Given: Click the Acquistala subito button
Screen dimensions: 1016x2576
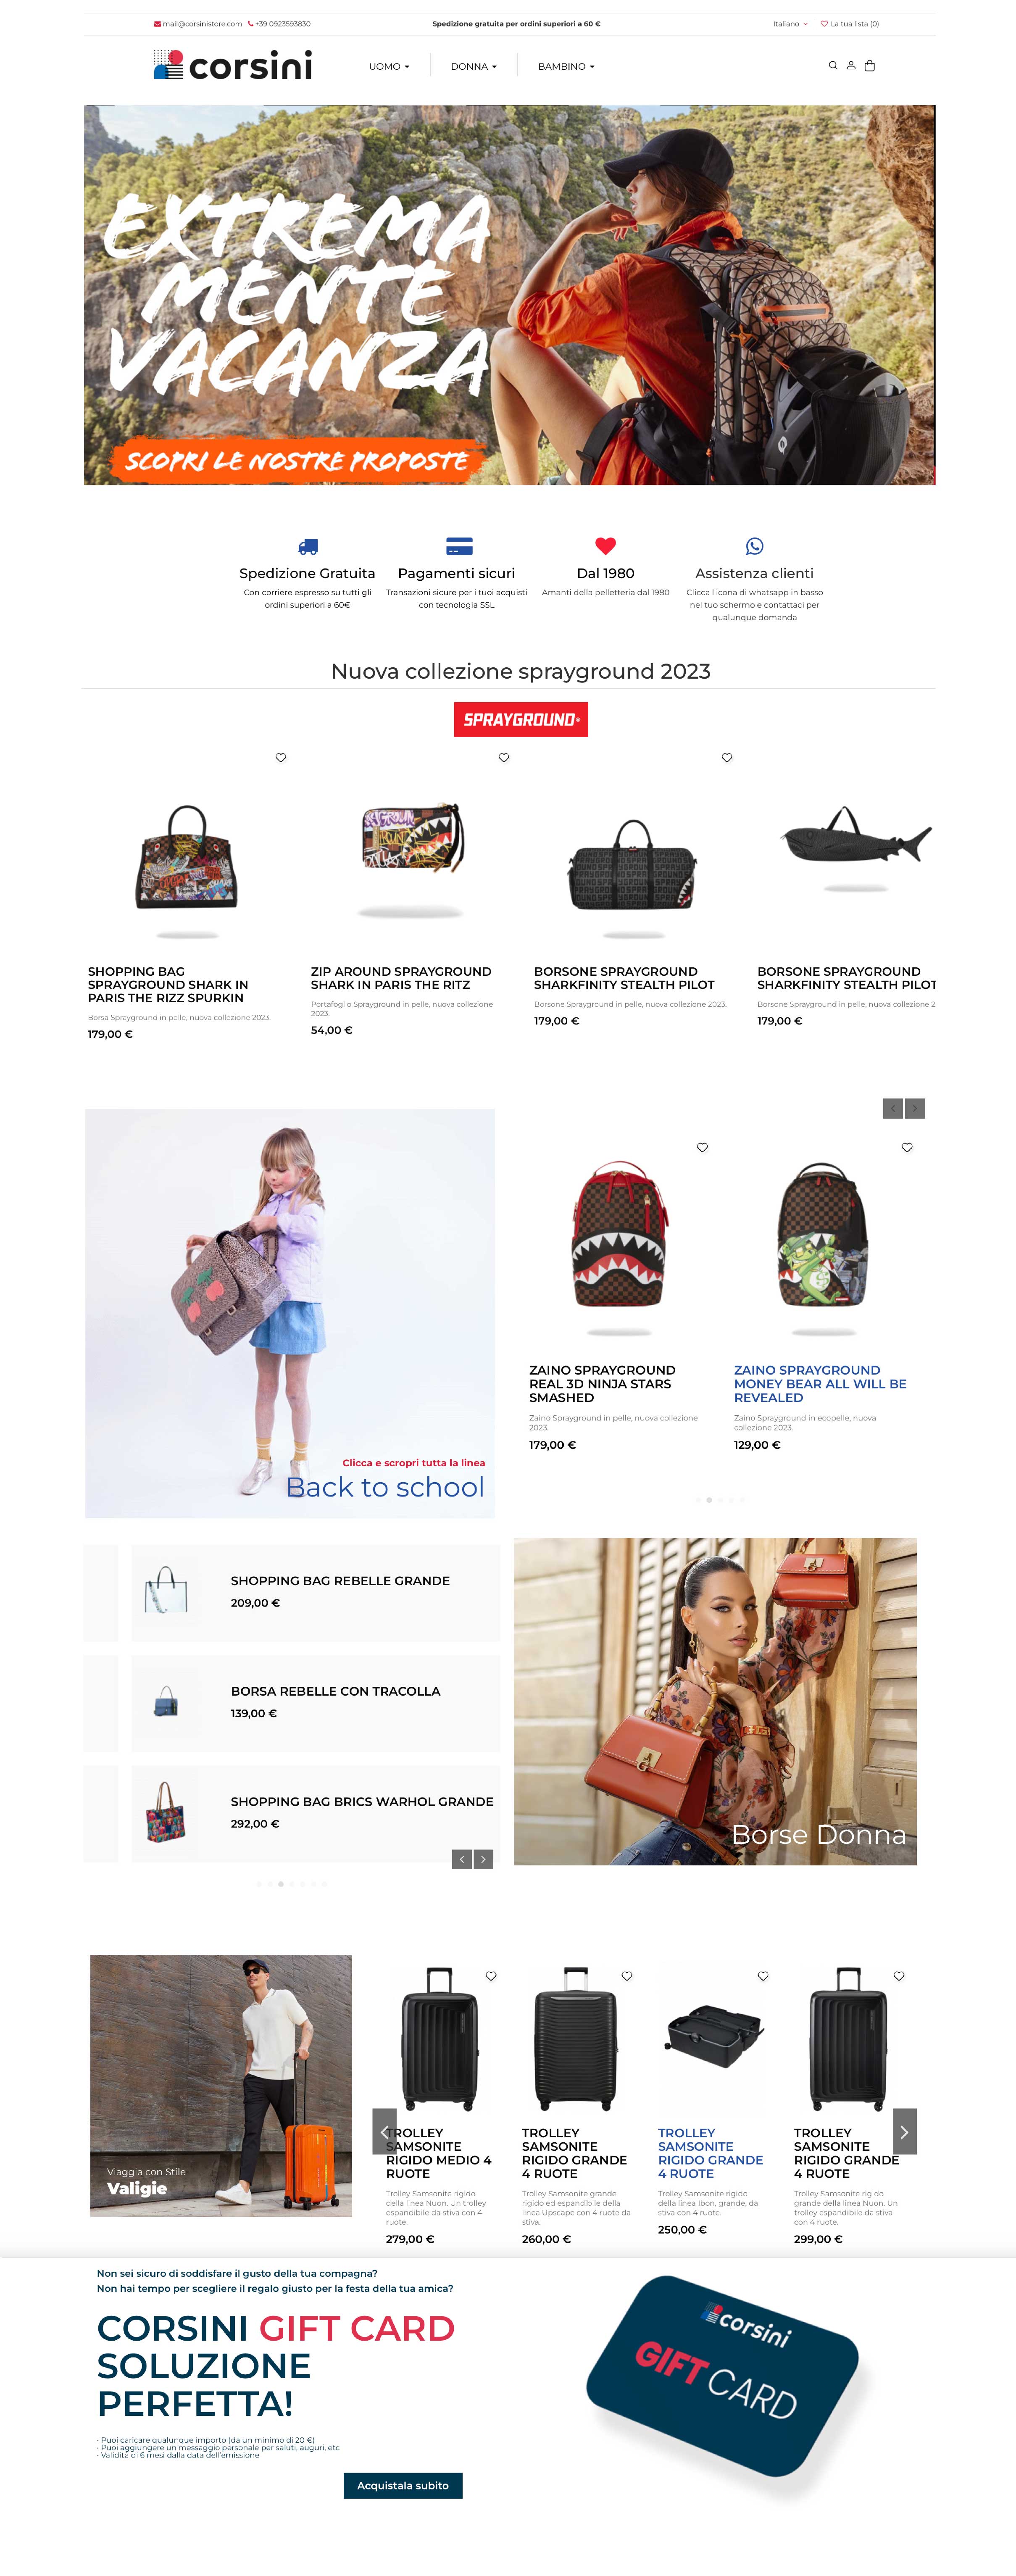Looking at the screenshot, I should [x=403, y=2485].
